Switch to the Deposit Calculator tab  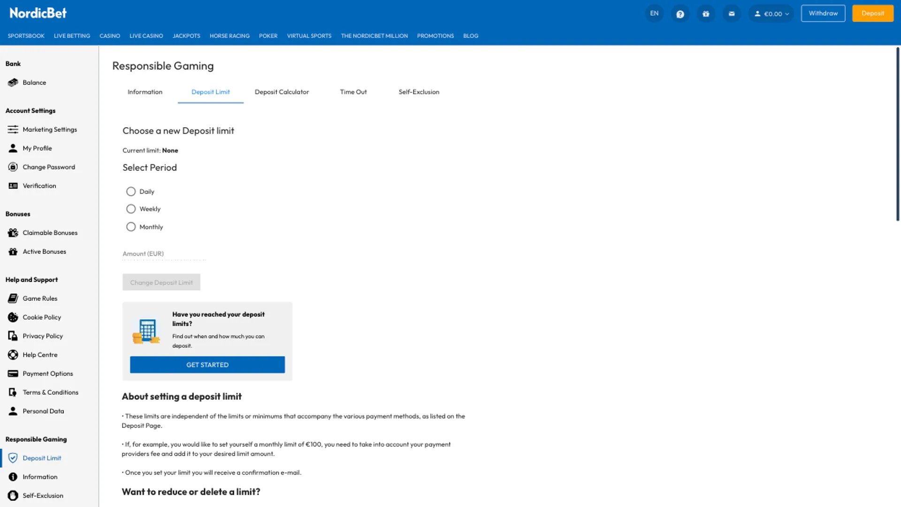(282, 92)
